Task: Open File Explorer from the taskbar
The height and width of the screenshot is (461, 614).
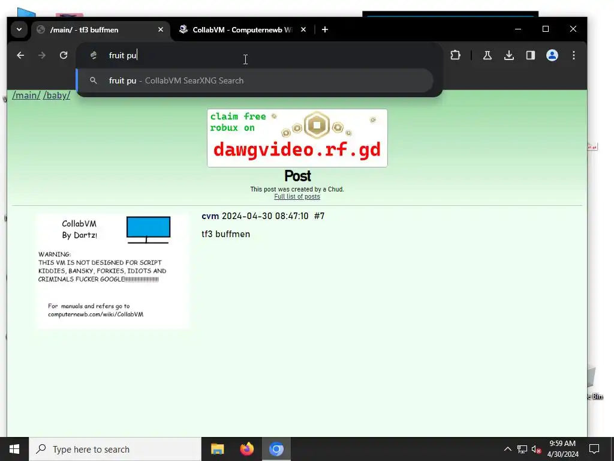Action: pos(217,449)
